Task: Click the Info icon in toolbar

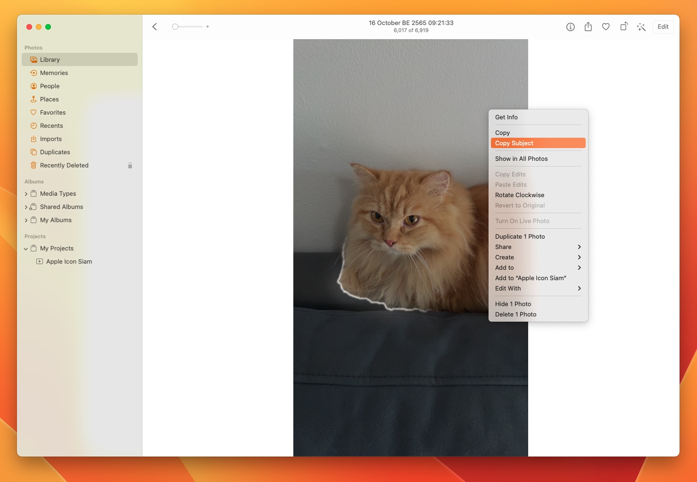Action: [x=570, y=27]
